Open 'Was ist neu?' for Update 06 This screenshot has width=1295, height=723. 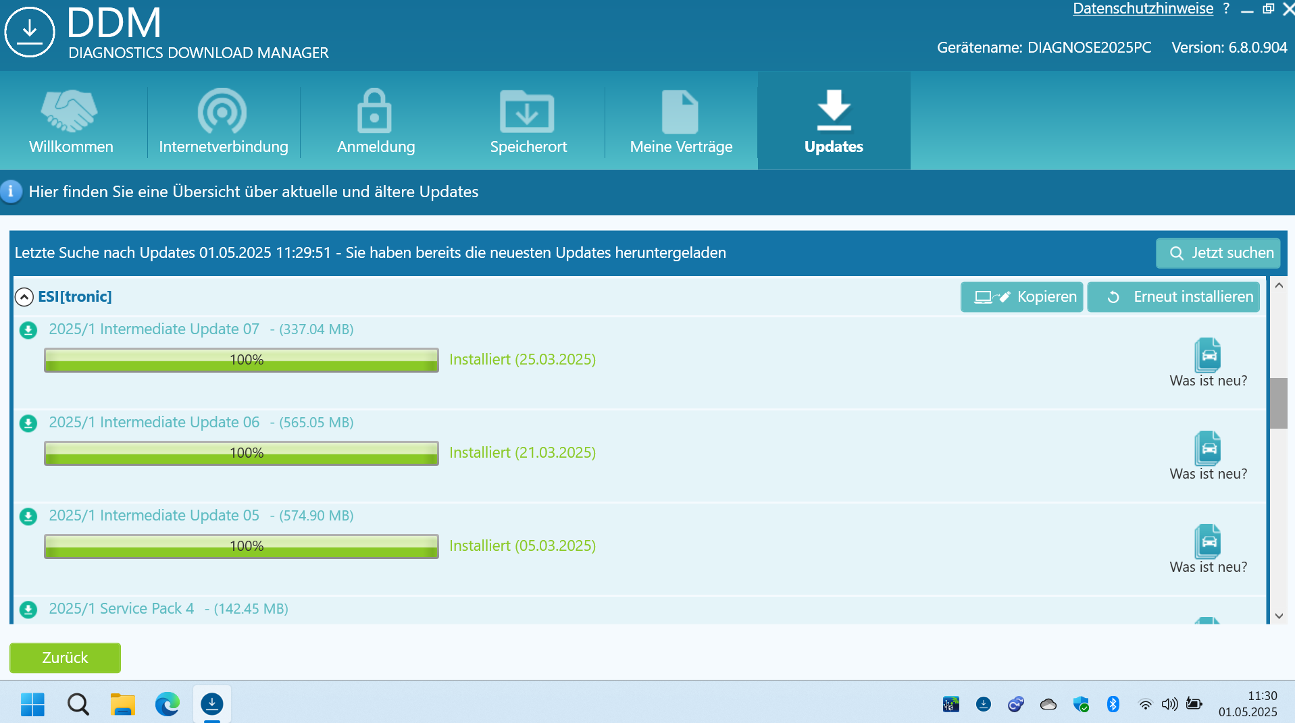coord(1208,456)
